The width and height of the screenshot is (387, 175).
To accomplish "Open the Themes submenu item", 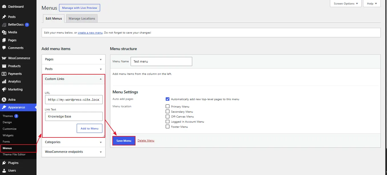I will pos(8,116).
